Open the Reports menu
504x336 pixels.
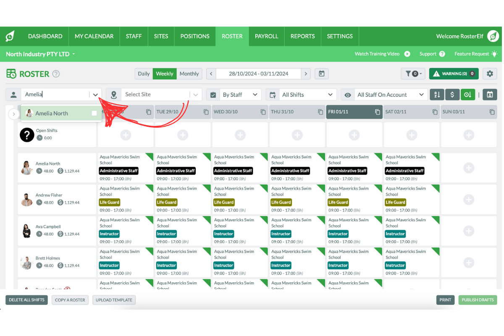coord(302,36)
